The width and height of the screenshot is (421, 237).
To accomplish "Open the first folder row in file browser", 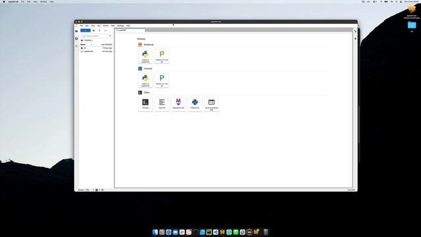I will point(97,48).
